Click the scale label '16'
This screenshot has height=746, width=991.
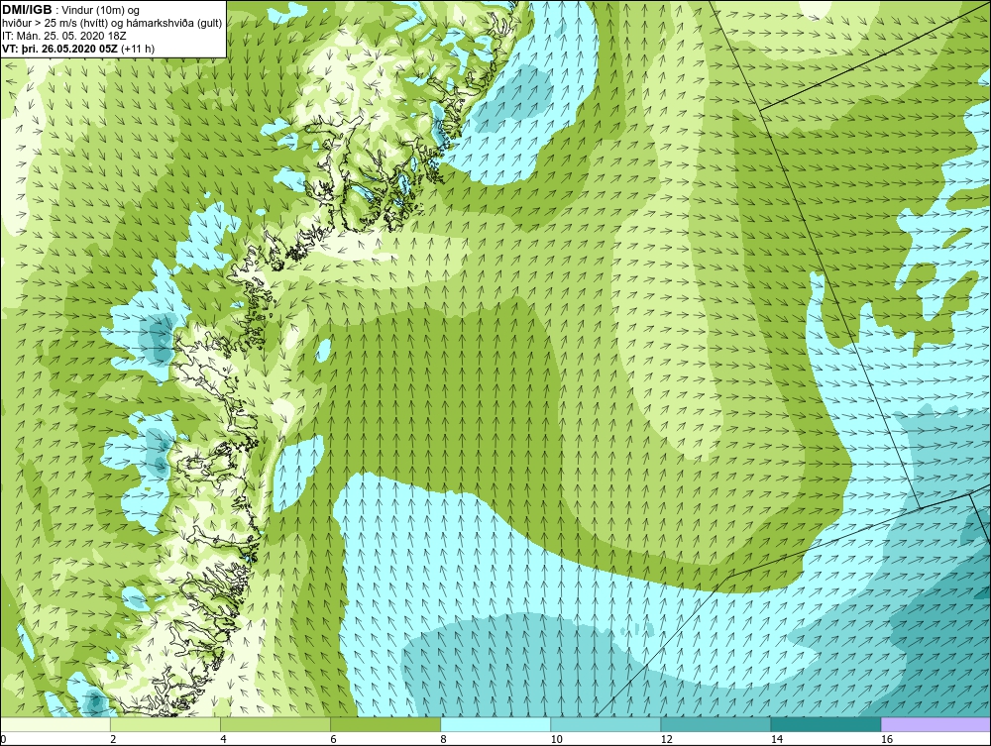887,739
